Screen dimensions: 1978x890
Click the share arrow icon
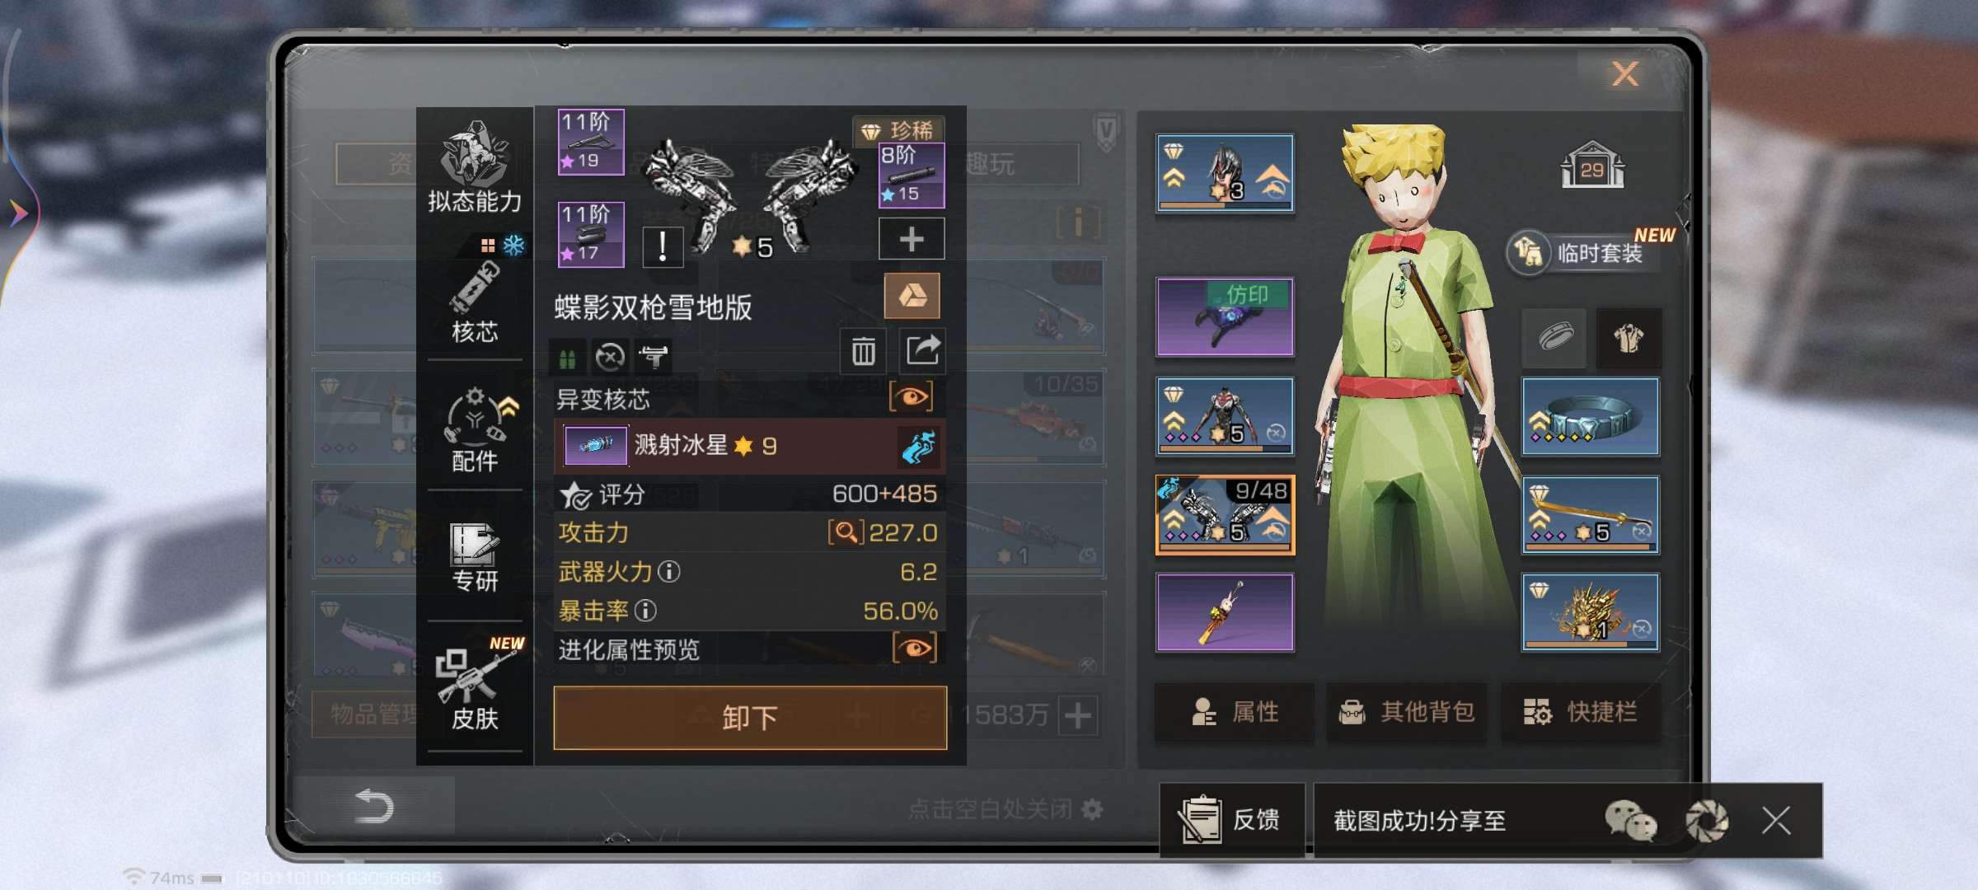point(922,351)
